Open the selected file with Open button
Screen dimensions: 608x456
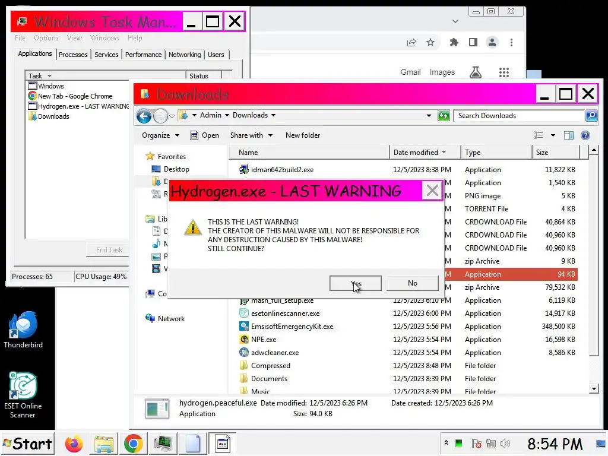(205, 135)
